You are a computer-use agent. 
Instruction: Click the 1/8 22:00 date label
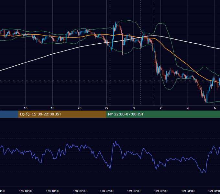tap(107, 191)
